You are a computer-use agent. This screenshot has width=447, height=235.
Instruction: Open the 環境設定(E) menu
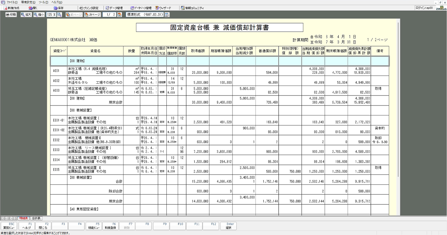coord(28,2)
